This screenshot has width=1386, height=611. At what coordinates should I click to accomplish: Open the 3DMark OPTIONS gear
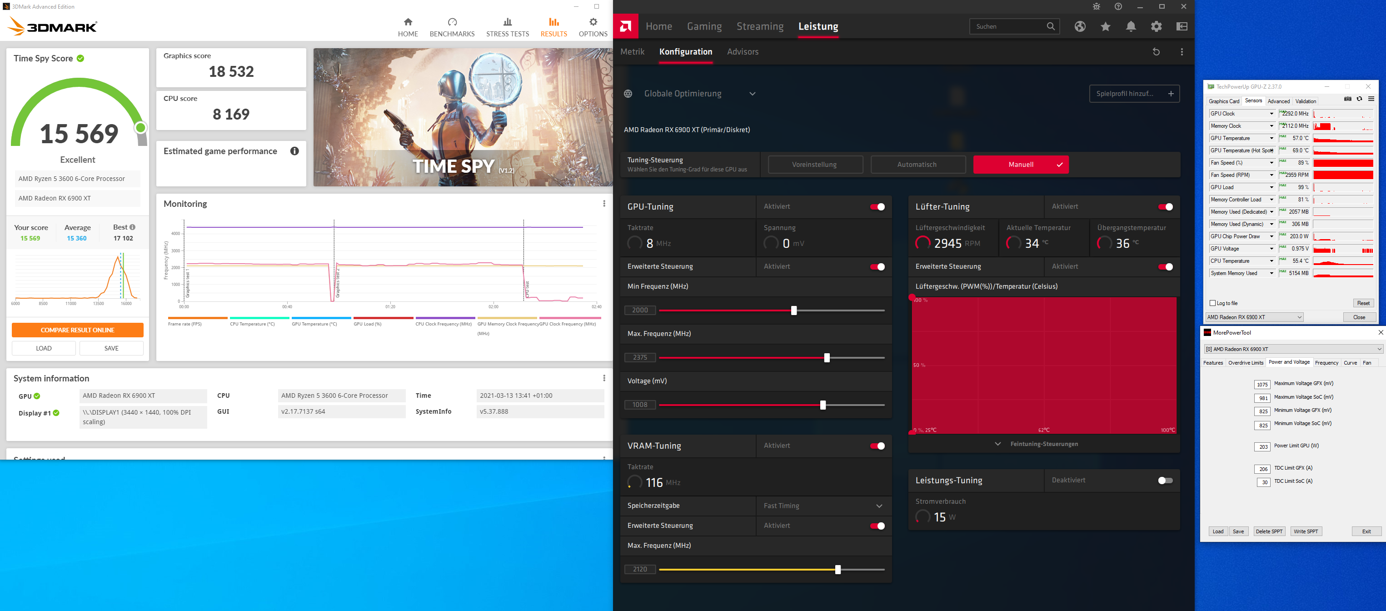click(x=593, y=27)
